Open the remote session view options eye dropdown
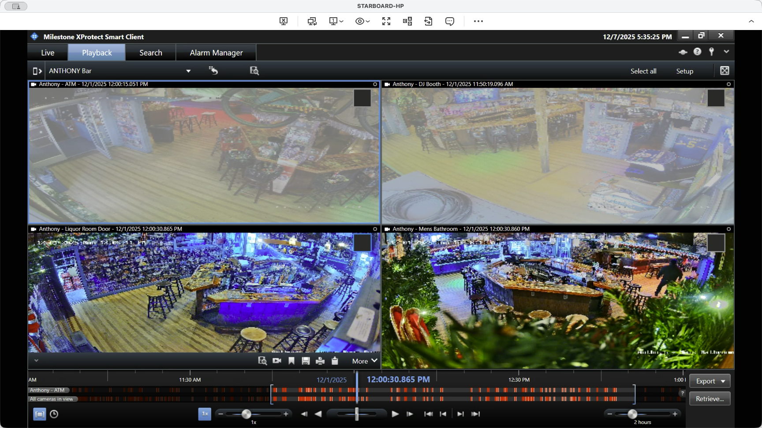The height and width of the screenshot is (428, 762). point(362,21)
